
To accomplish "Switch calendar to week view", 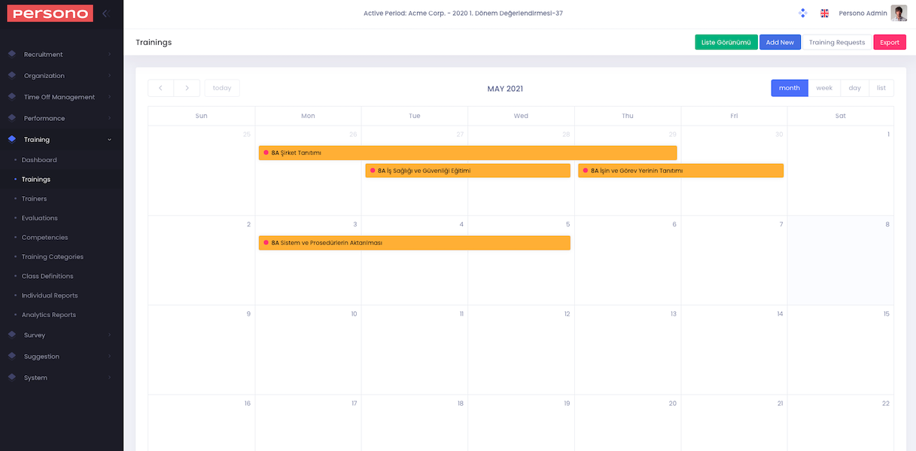I will coord(824,88).
